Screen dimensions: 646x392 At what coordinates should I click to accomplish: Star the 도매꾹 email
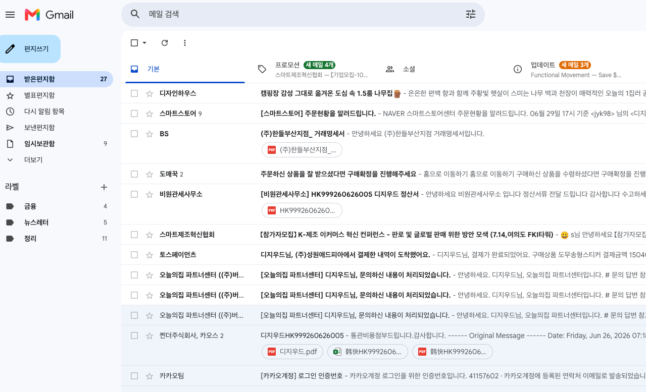pyautogui.click(x=150, y=174)
